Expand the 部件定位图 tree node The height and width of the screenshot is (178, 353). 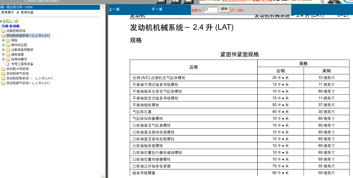coord(3,45)
